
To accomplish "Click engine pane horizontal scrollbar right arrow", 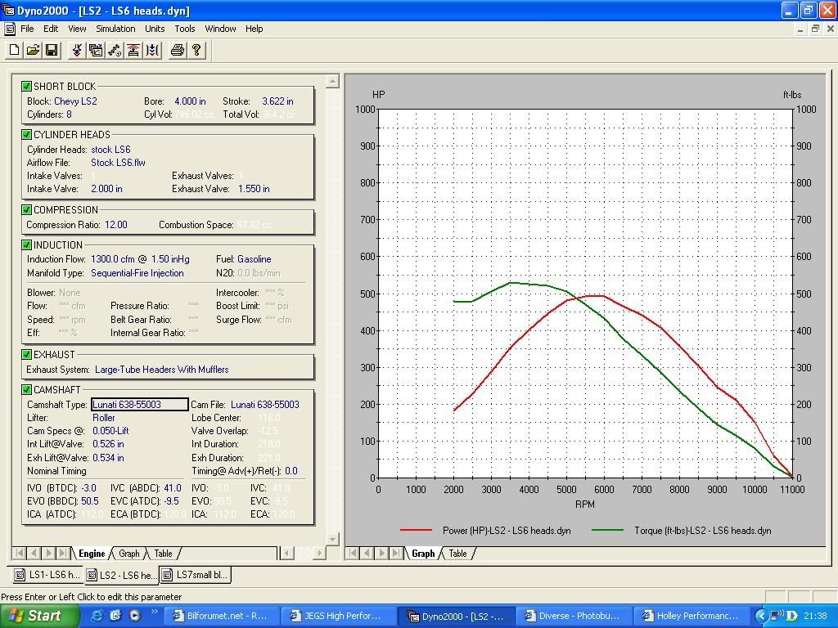I will (319, 554).
